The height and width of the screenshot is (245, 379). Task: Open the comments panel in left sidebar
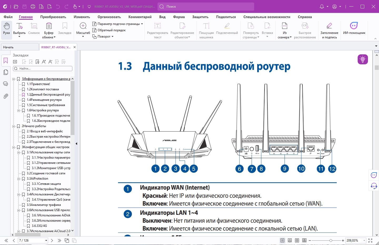click(x=6, y=84)
